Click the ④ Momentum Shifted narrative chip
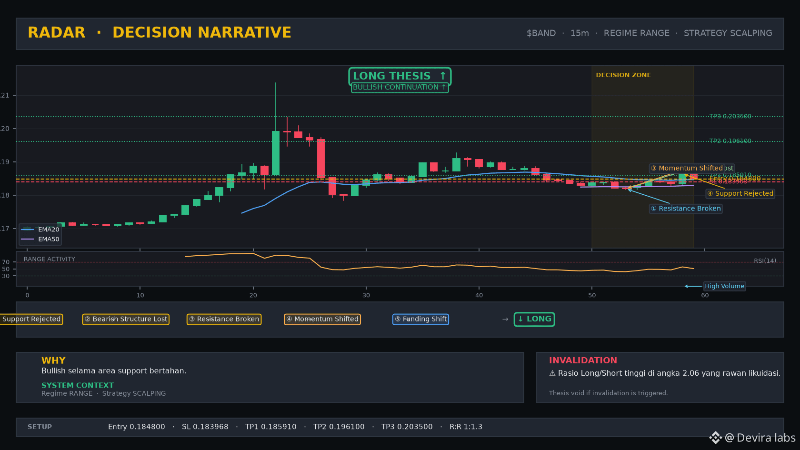 click(x=322, y=319)
